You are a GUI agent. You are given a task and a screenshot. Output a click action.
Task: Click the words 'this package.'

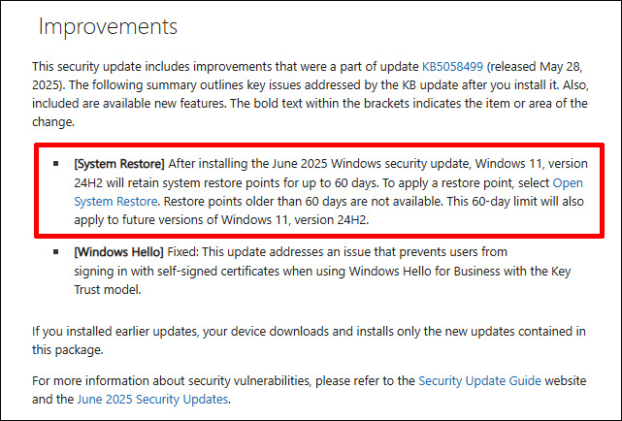[x=67, y=349]
